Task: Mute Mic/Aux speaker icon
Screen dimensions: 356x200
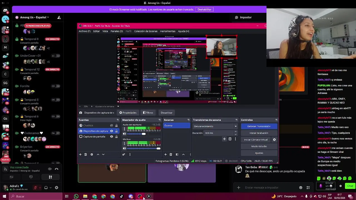Action: pyautogui.click(x=124, y=148)
